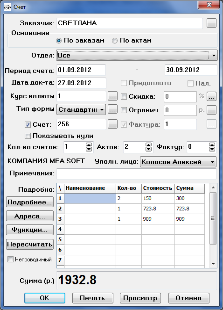Image resolution: width=223 pixels, height=310 pixels.
Task: Click the Примечания input field
Action: click(136, 173)
